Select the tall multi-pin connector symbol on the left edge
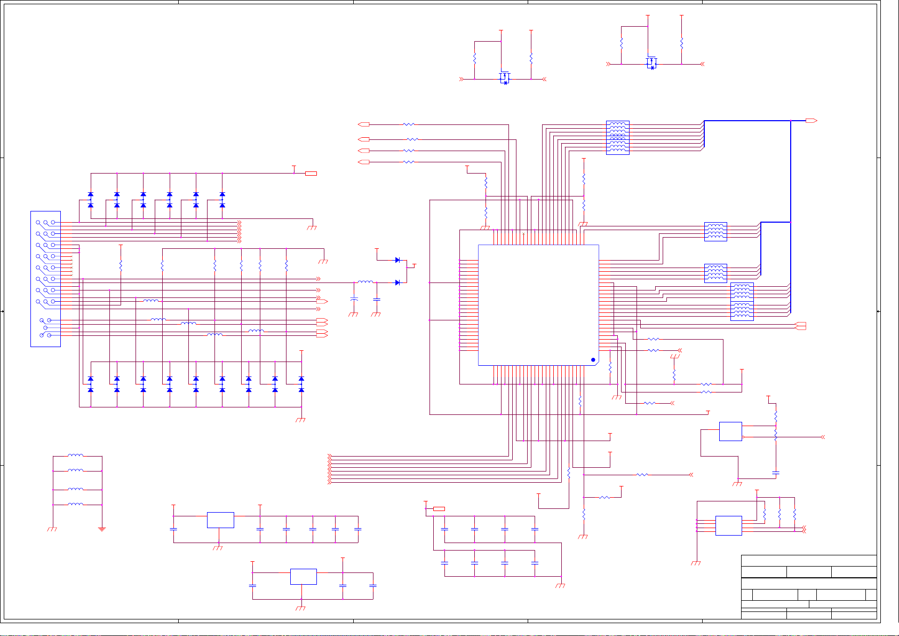 45,279
